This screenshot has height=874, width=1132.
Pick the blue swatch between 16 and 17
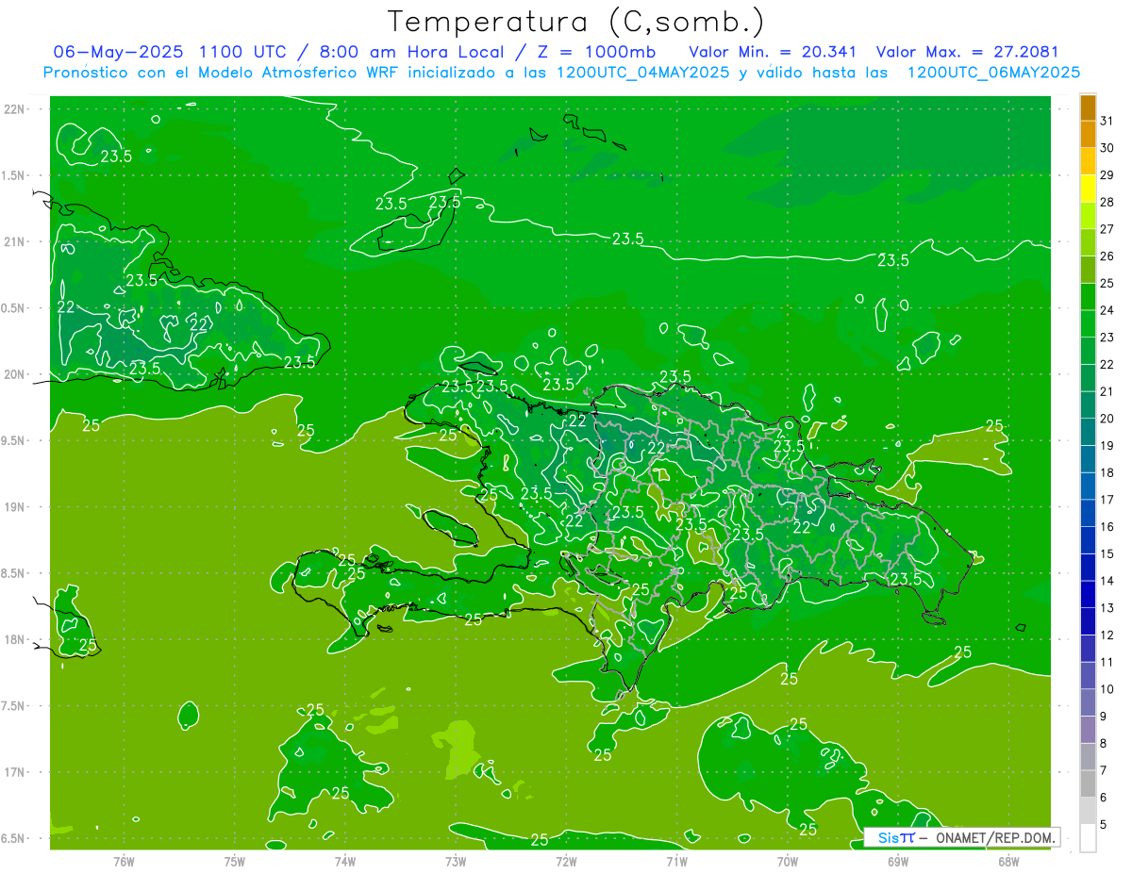point(1088,513)
